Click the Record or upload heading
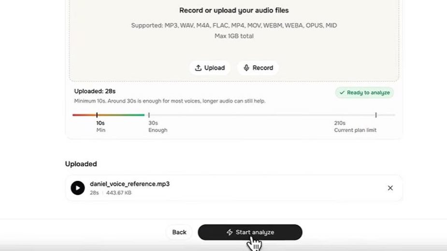Image resolution: width=447 pixels, height=251 pixels. pyautogui.click(x=234, y=10)
